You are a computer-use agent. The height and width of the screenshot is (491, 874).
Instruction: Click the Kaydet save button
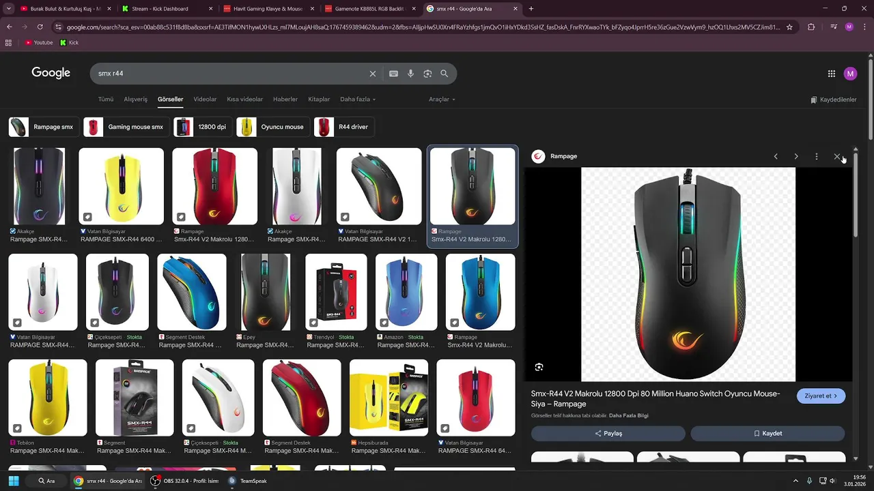(x=767, y=434)
